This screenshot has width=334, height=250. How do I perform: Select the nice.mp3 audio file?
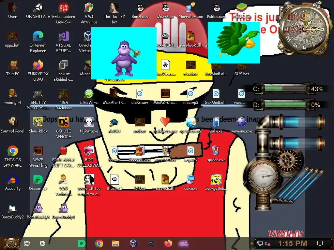click(190, 97)
